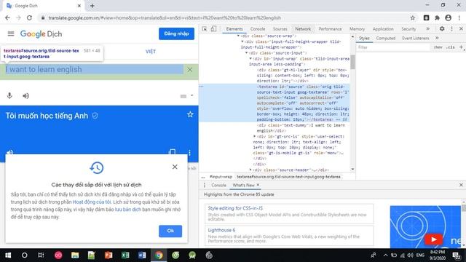Bookmark this page with the star icon
Viewport: 466px width, 262px height.
(x=413, y=17)
